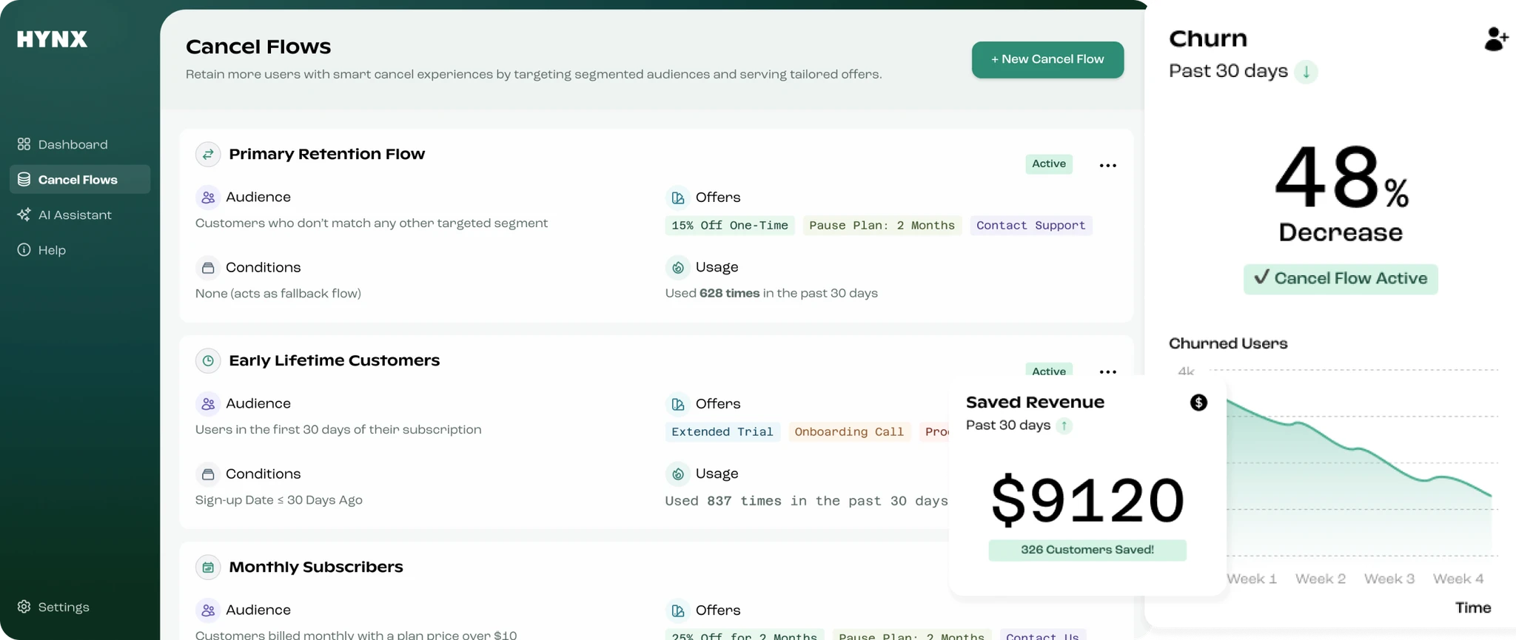Click the $9120 saved revenue value
This screenshot has width=1516, height=640.
tap(1087, 501)
